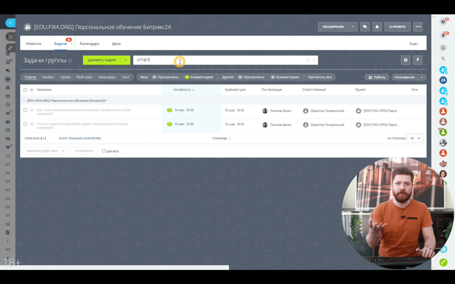Open the Диск tab

(116, 43)
